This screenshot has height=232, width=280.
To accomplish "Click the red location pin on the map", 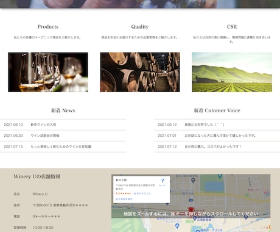I will pyautogui.click(x=191, y=209).
